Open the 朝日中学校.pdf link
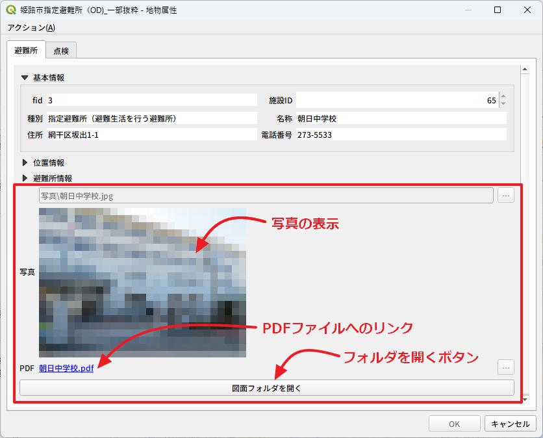The image size is (543, 438). pyautogui.click(x=66, y=368)
